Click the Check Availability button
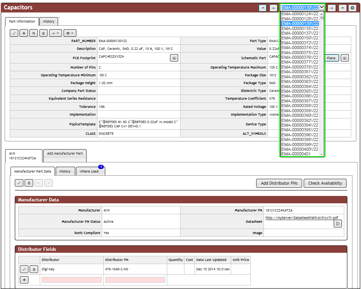The image size is (361, 289). tap(325, 183)
